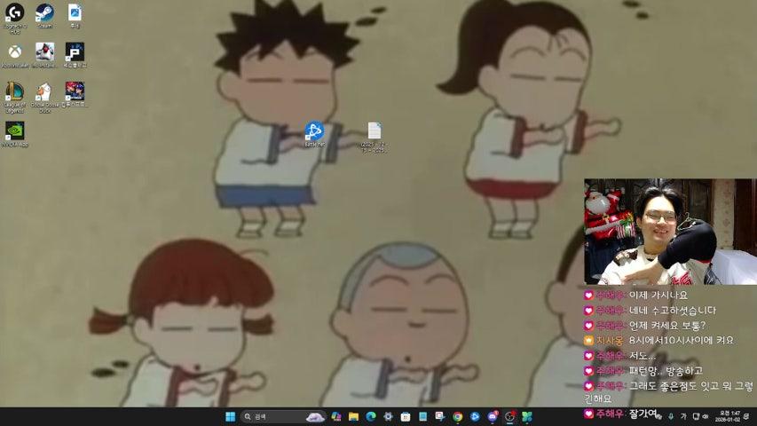Open Microsoft Store from the taskbar

coord(406,416)
